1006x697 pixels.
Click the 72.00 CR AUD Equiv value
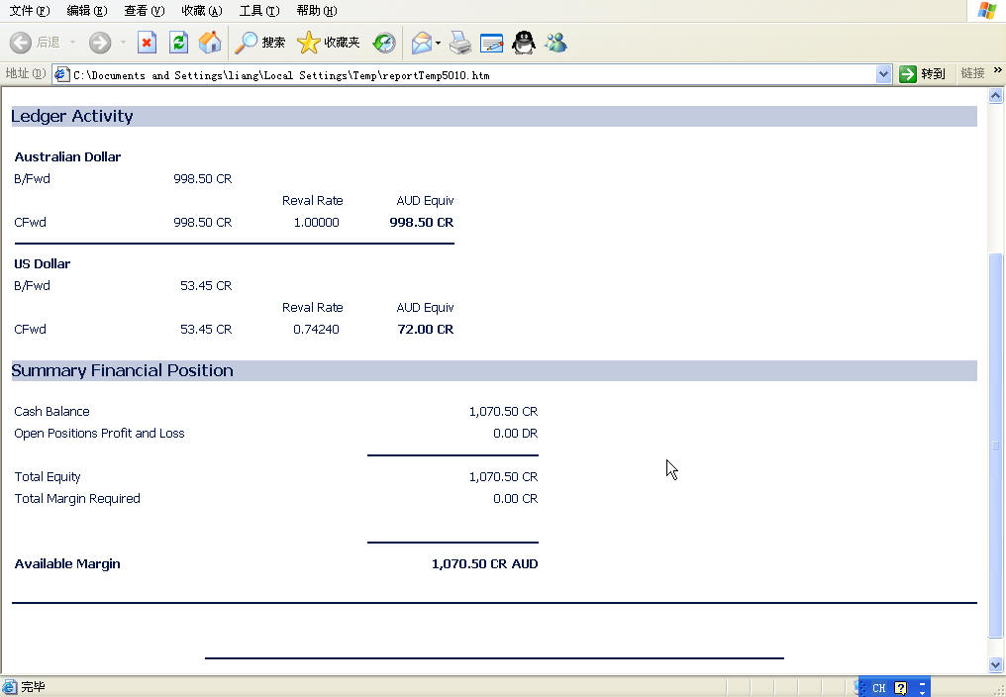[426, 330]
